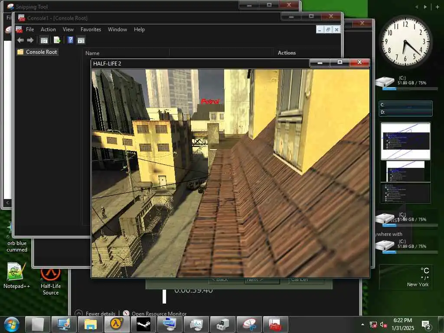Click the D: bar in drive meter gadget
Viewport: 444px width, 333px height.
click(405, 112)
